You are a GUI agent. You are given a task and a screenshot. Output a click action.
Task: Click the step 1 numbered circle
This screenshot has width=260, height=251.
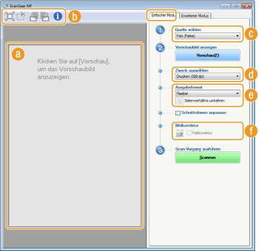[160, 31]
